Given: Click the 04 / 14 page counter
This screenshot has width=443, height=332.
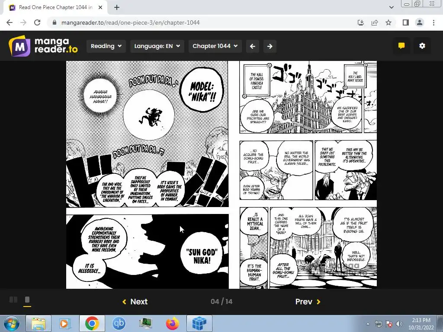Looking at the screenshot, I should pos(221,301).
